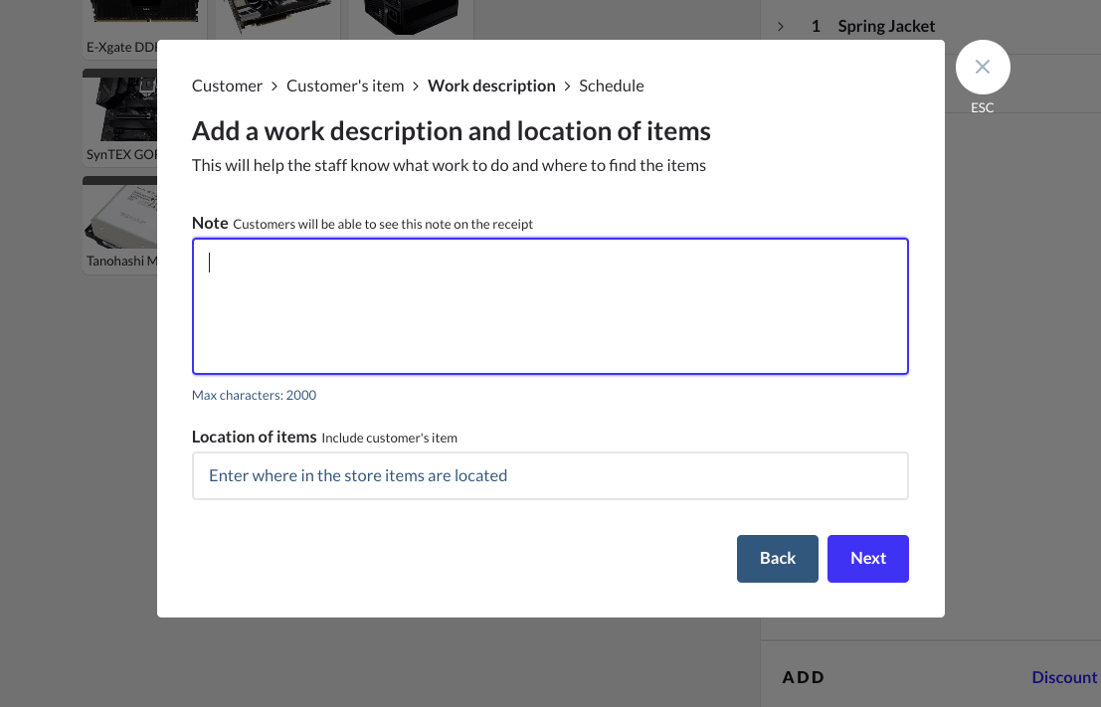Screen dimensions: 1101x707
Task: Select the Spring Jacket cart item
Action: click(886, 26)
